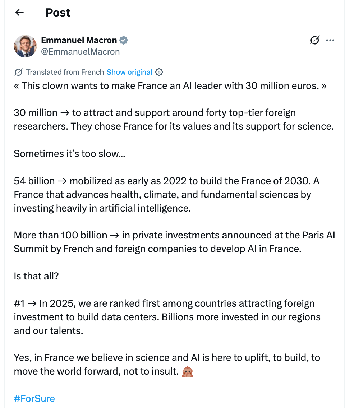
Task: Toggle Show original French text
Action: point(129,72)
